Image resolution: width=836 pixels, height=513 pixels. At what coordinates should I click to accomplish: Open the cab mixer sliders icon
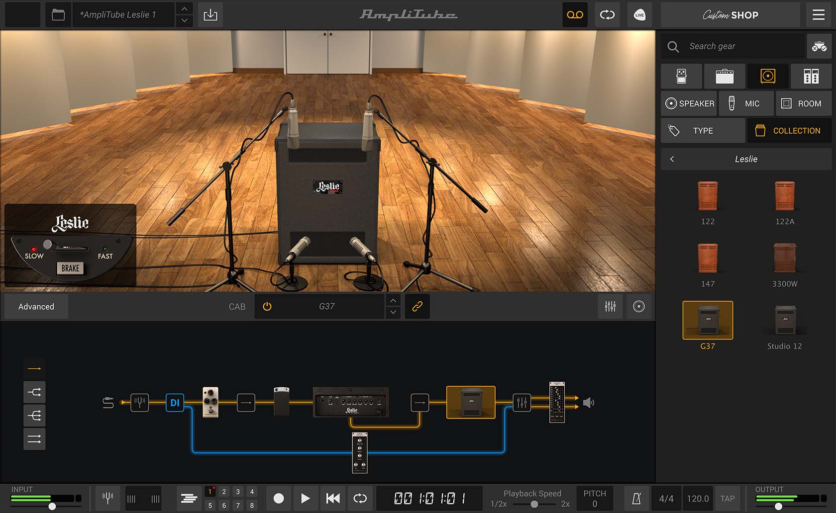610,306
